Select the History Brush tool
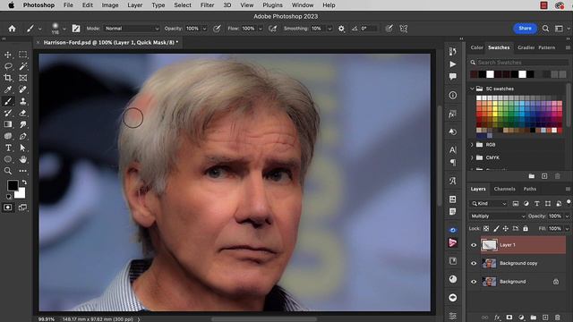This screenshot has height=322, width=573. pyautogui.click(x=8, y=113)
